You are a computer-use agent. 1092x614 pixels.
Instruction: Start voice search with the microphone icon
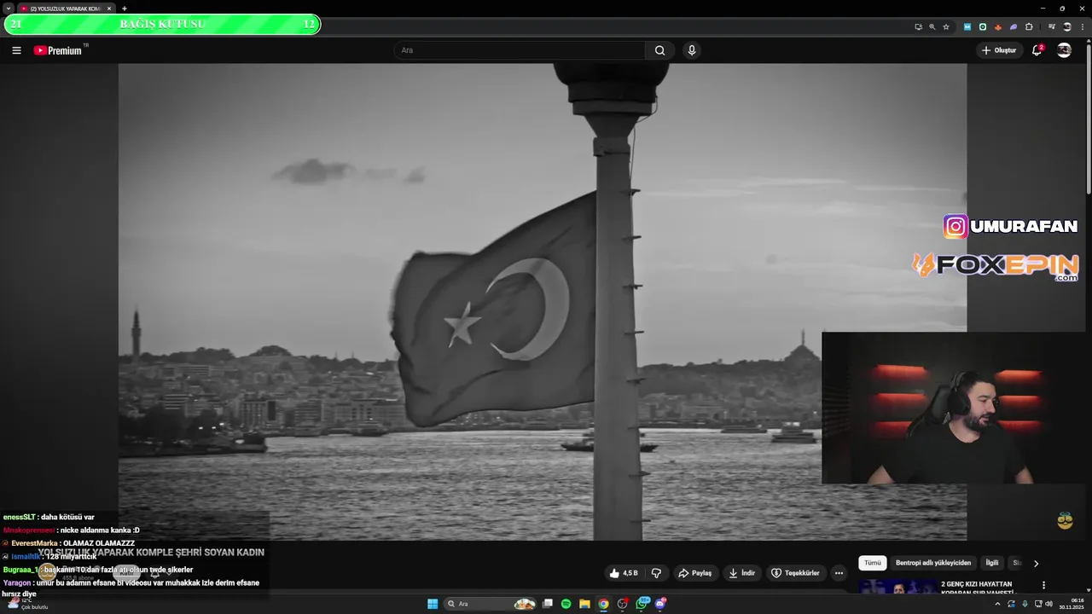coord(692,50)
